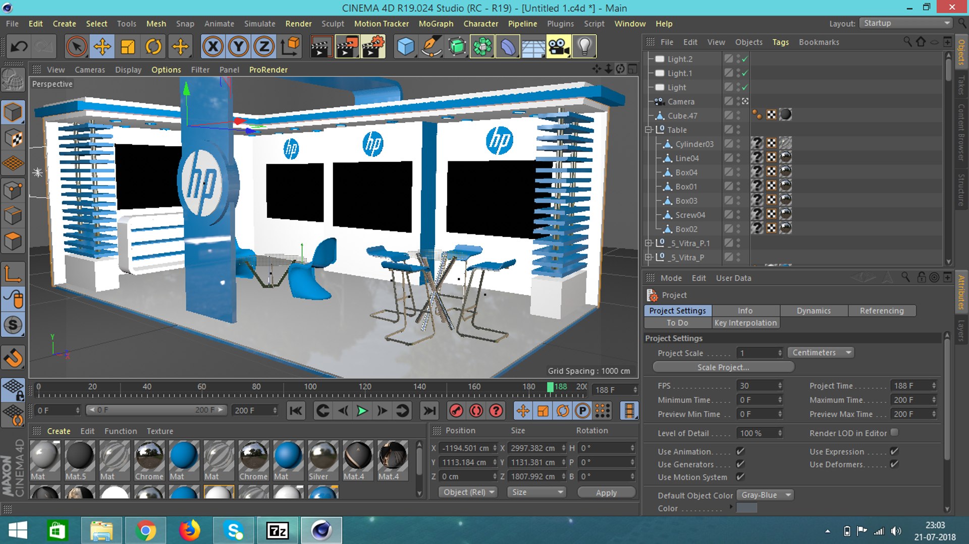
Task: Open viewport Cameras menu
Action: tap(90, 70)
